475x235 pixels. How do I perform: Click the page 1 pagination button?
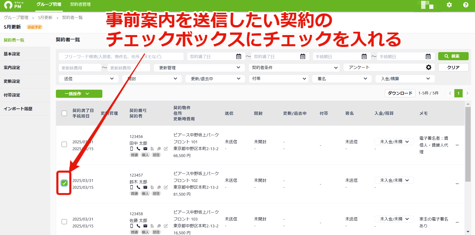[458, 93]
